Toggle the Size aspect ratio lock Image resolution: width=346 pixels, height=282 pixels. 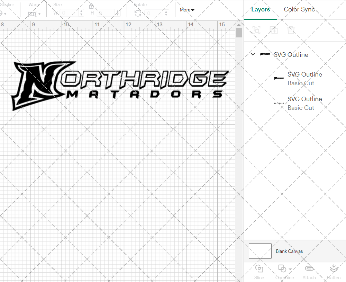coord(91,6)
